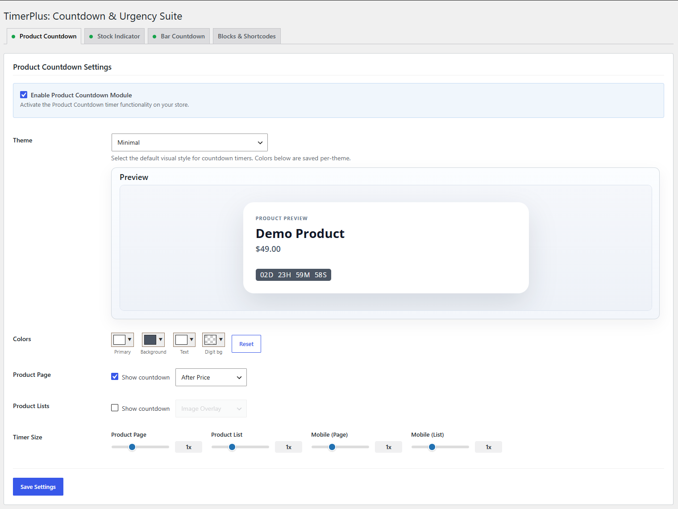This screenshot has height=509, width=678.
Task: Open the After Price position dropdown
Action: [x=211, y=377]
